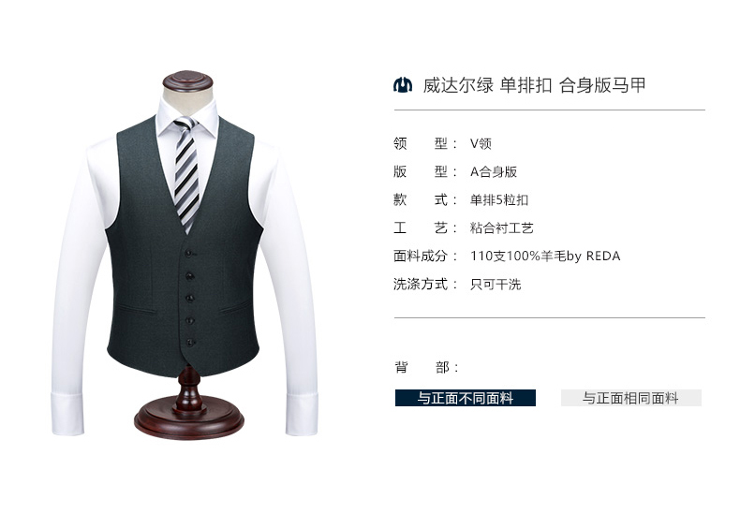Click the A合身版 fit type value
740x528 pixels.
coord(493,171)
